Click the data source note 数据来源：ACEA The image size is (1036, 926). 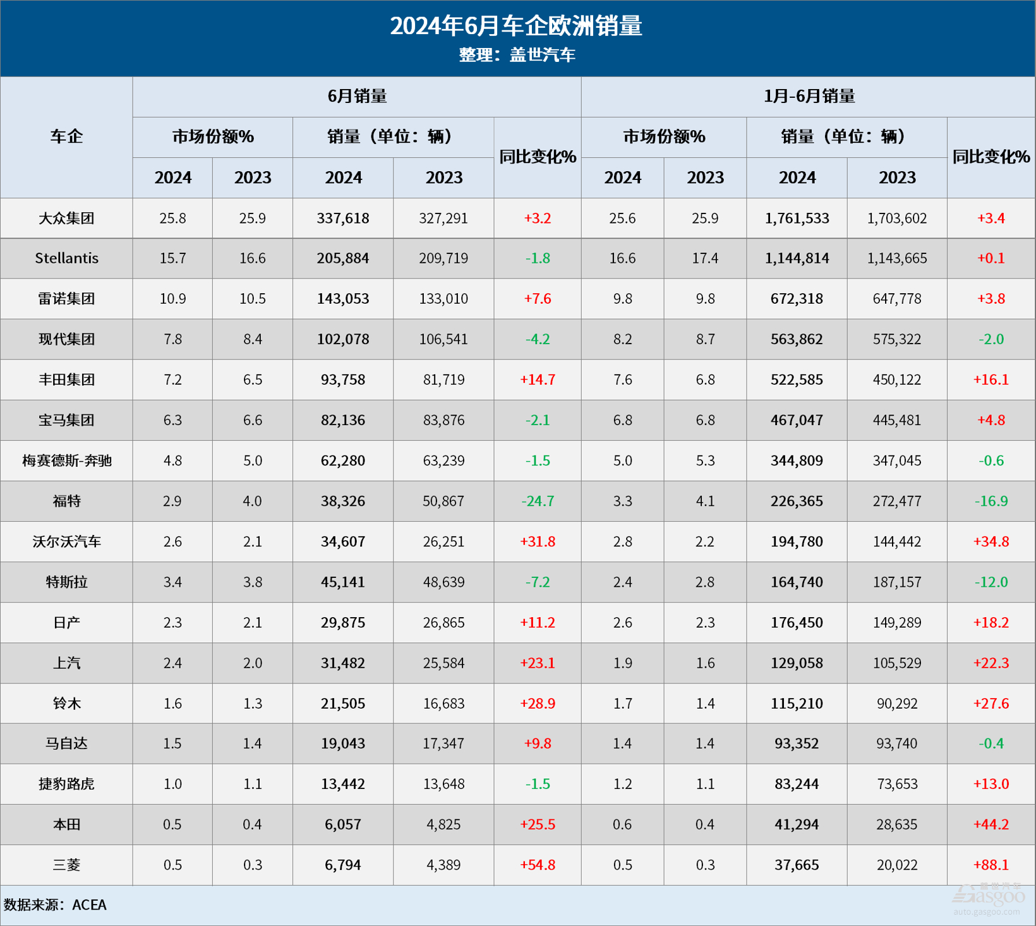(55, 905)
